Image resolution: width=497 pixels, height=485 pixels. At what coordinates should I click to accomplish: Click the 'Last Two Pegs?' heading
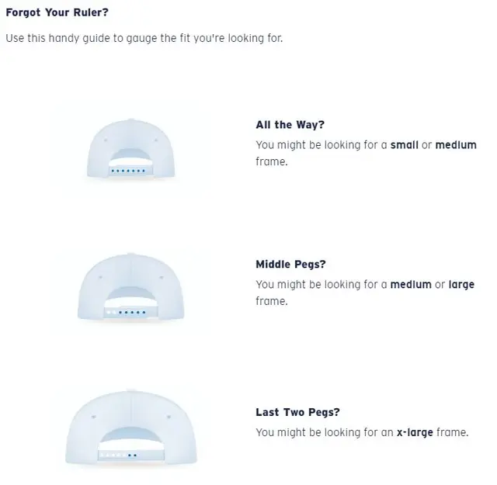297,412
